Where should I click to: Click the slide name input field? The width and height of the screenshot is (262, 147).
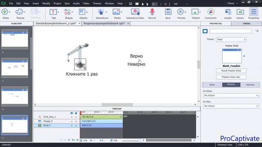(x=230, y=31)
